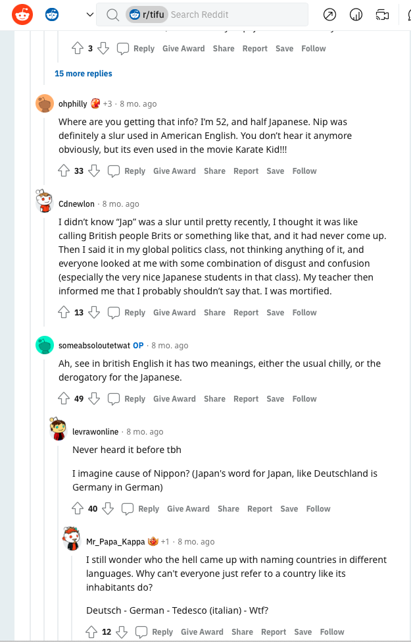Click Give Award on Cdnewlon's comment

pos(174,312)
